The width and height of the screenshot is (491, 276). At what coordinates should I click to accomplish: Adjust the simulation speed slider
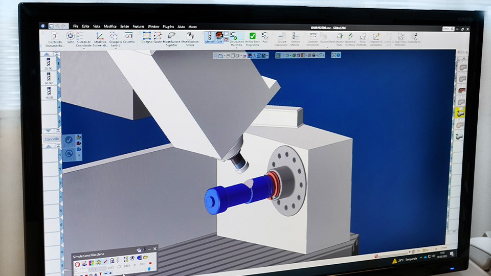pyautogui.click(x=394, y=255)
